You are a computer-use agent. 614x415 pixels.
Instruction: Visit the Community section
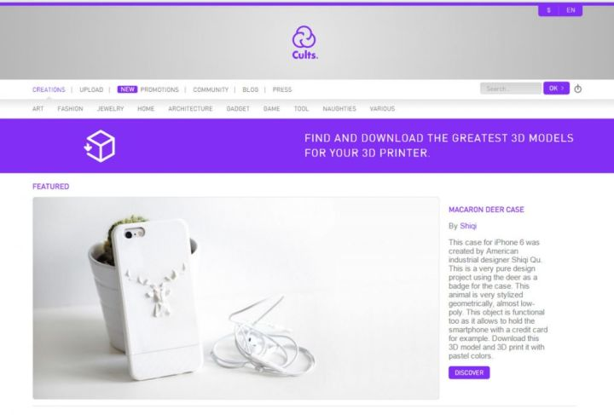pyautogui.click(x=211, y=89)
